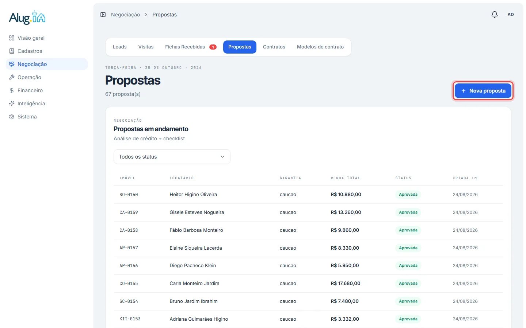Image resolution: width=526 pixels, height=328 pixels.
Task: Open the AD user avatar menu
Action: coord(511,15)
